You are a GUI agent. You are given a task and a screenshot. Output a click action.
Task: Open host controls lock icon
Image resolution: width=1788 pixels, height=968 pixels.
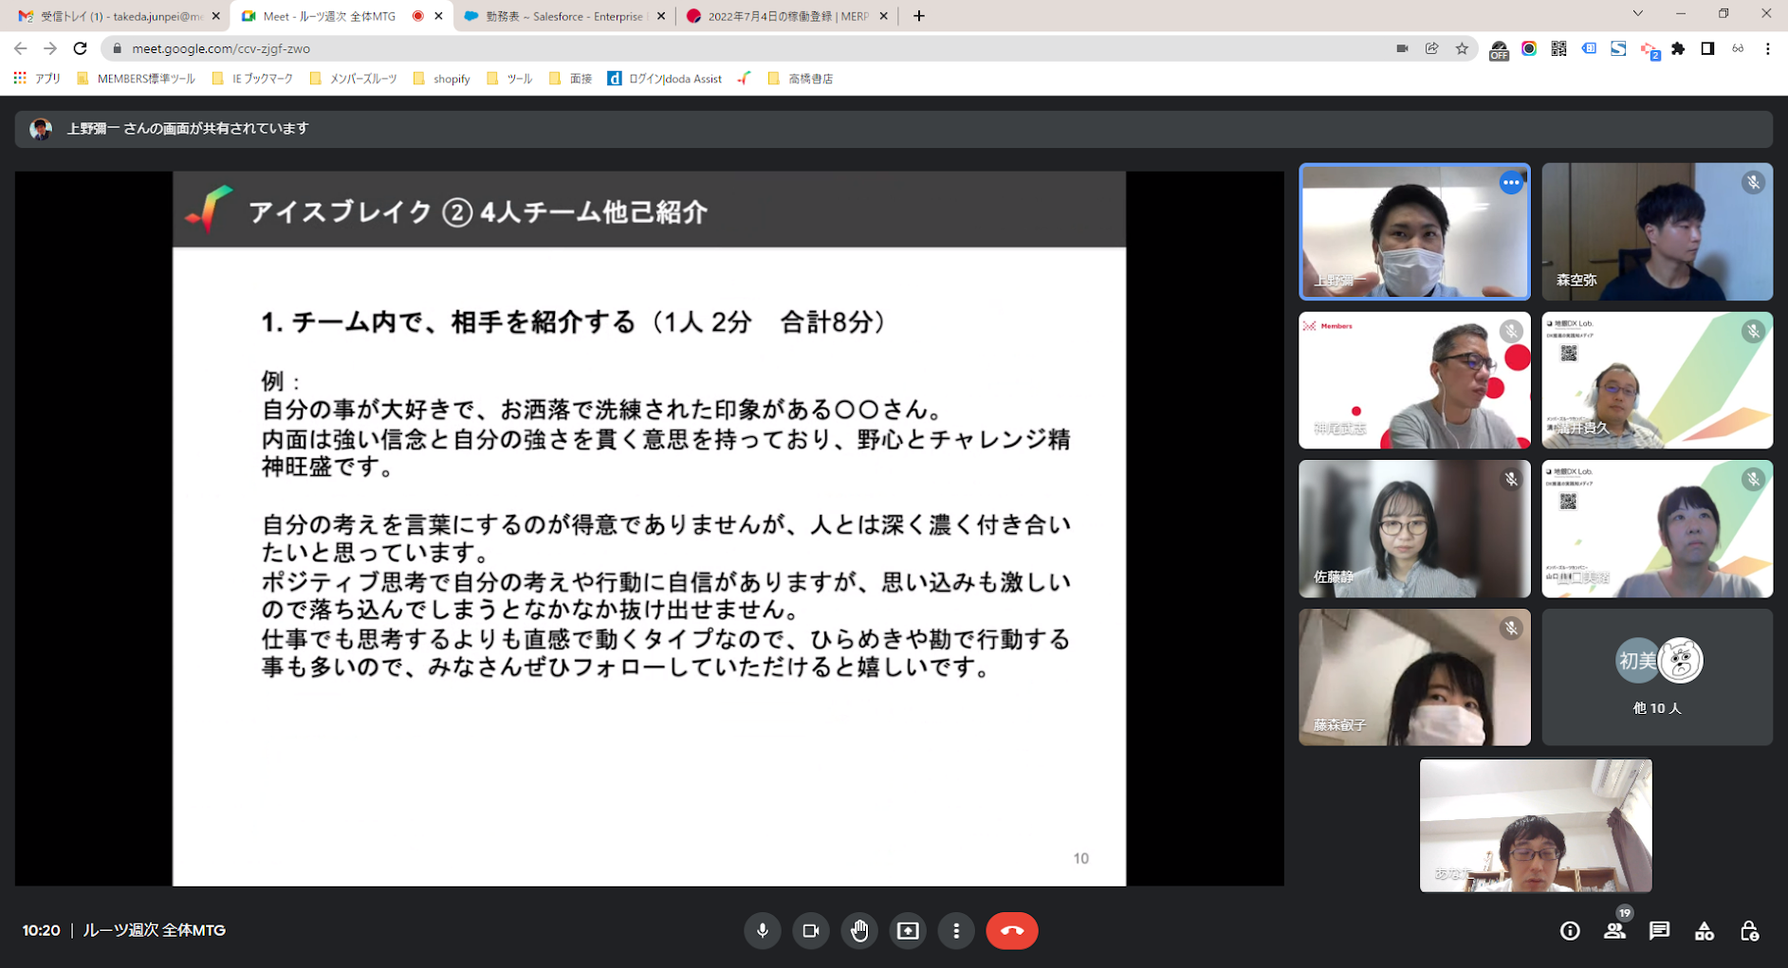(1749, 931)
